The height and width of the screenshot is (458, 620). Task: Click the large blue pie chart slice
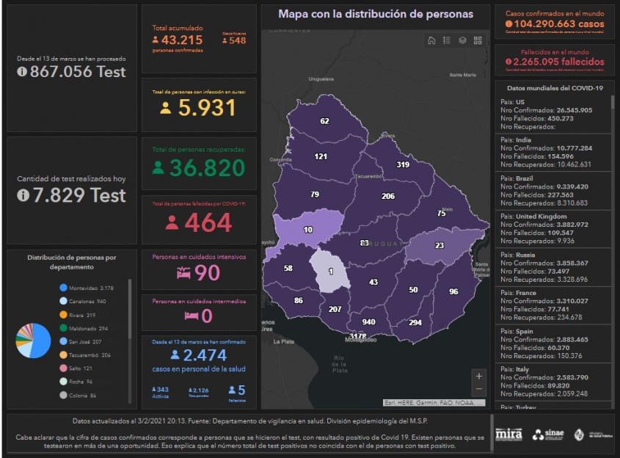coord(40,339)
